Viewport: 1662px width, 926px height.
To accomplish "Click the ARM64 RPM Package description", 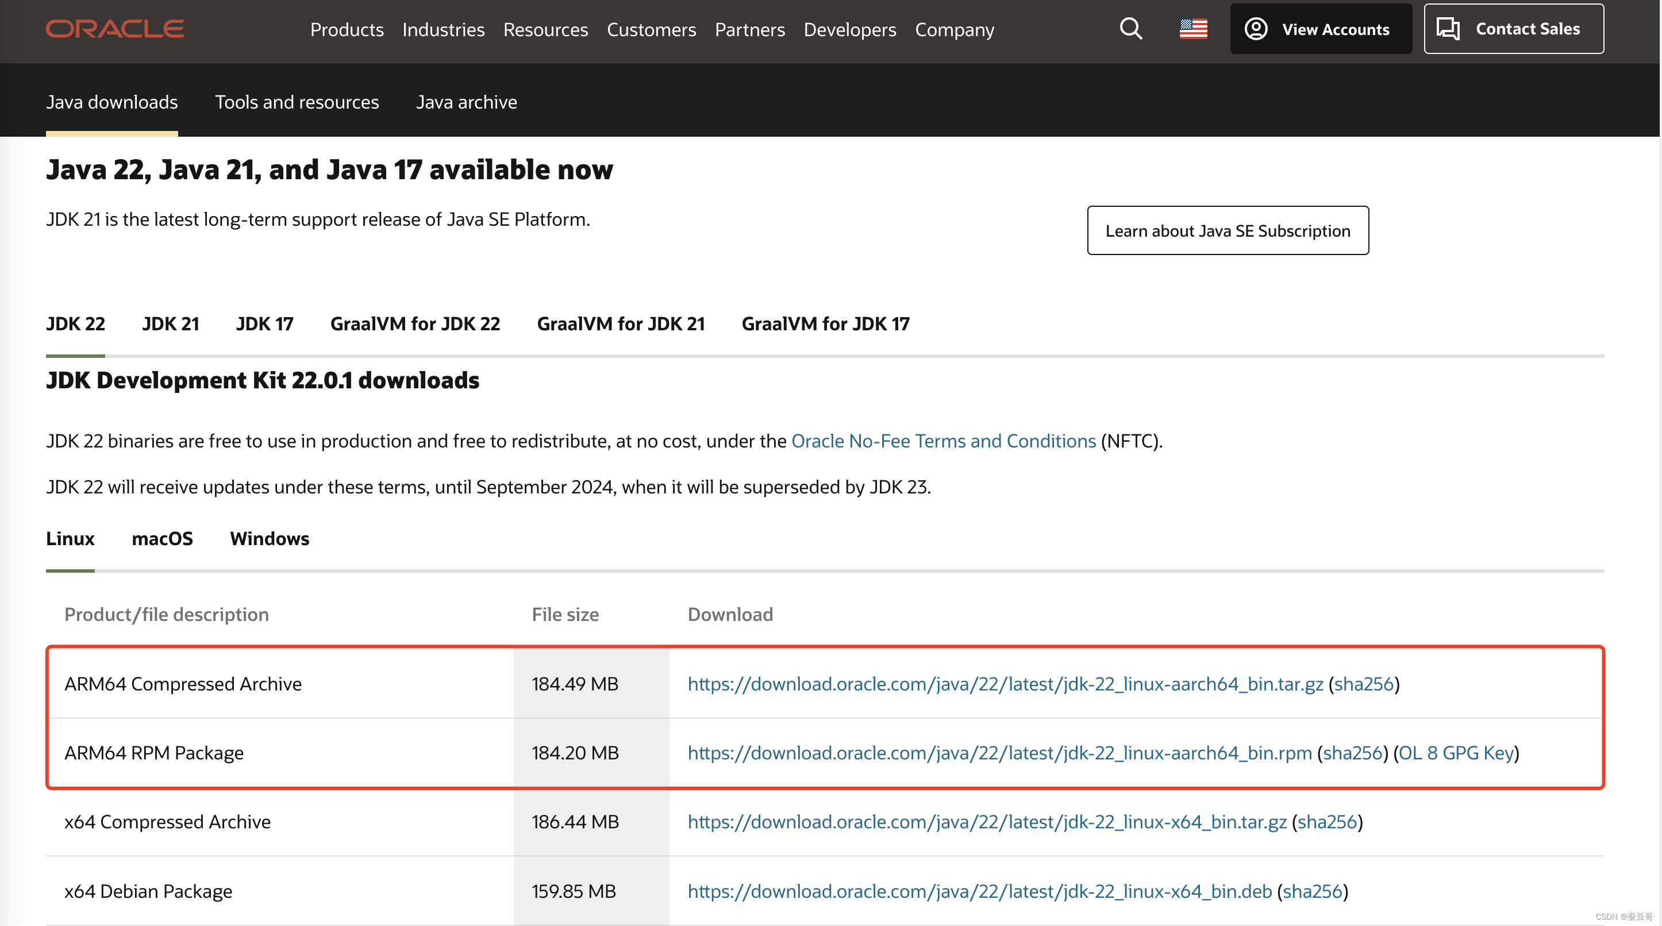I will 154,753.
